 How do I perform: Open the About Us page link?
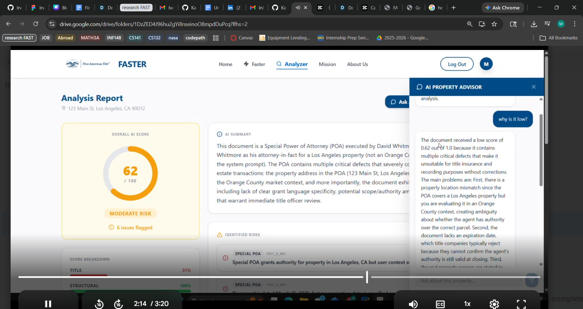pos(357,64)
